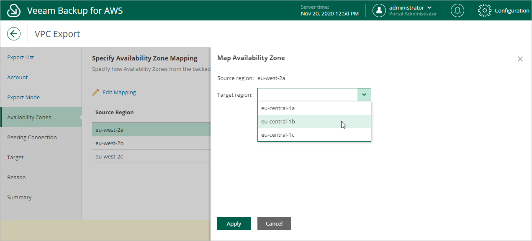Click the administrator user avatar icon
This screenshot has width=532, height=241.
point(379,10)
